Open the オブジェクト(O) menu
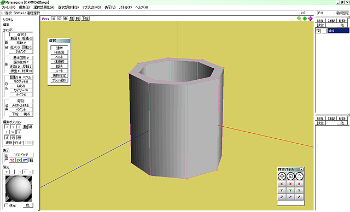Screen dimensions: 350x212 click(91, 7)
